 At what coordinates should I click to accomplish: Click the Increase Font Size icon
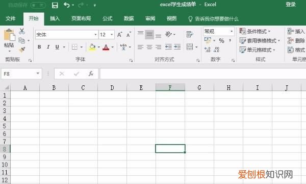click(120, 35)
